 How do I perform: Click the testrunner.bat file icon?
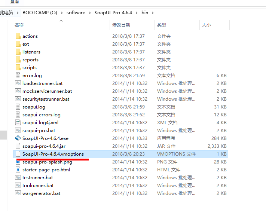click(18, 177)
